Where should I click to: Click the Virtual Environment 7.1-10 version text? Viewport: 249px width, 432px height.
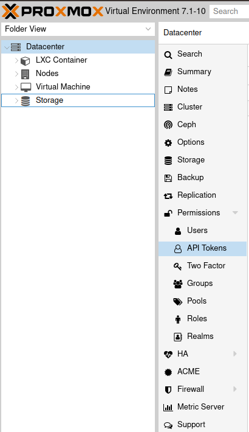point(155,11)
